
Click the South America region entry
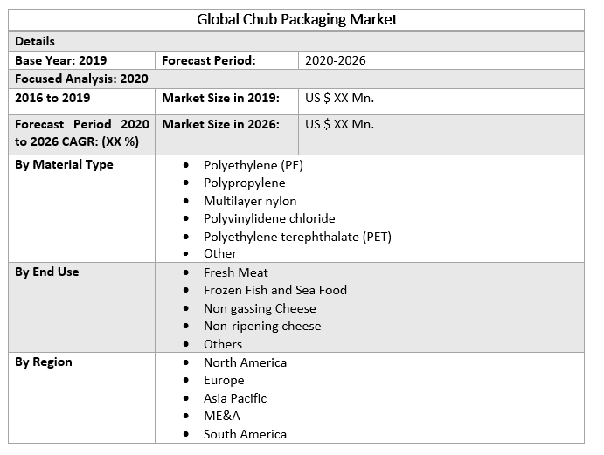tap(245, 434)
